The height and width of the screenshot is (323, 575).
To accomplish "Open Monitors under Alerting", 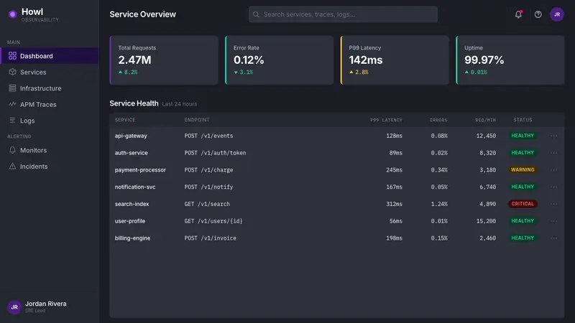I will tap(49, 150).
